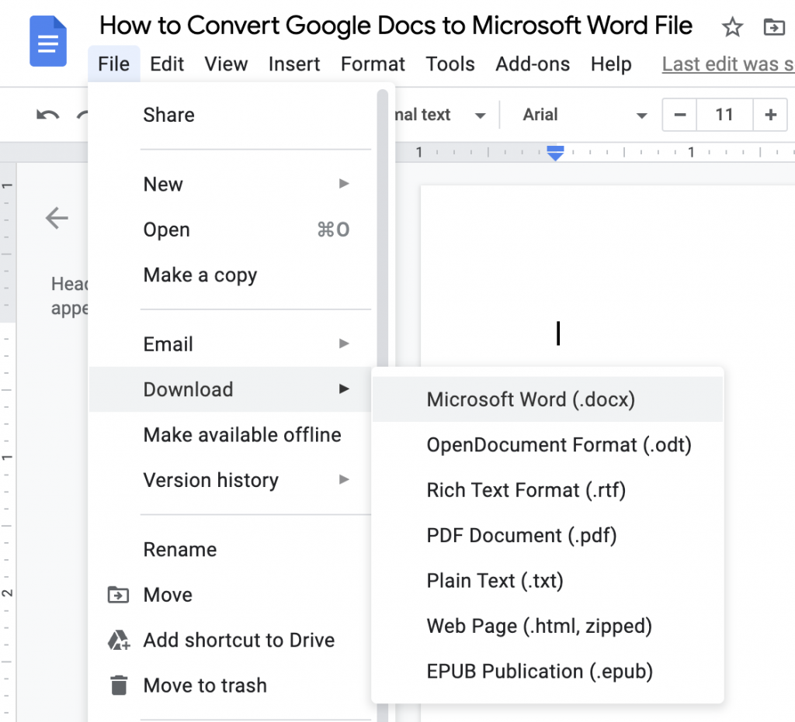The height and width of the screenshot is (722, 795).
Task: Download as Microsoft Word (.docx)
Action: (x=547, y=399)
